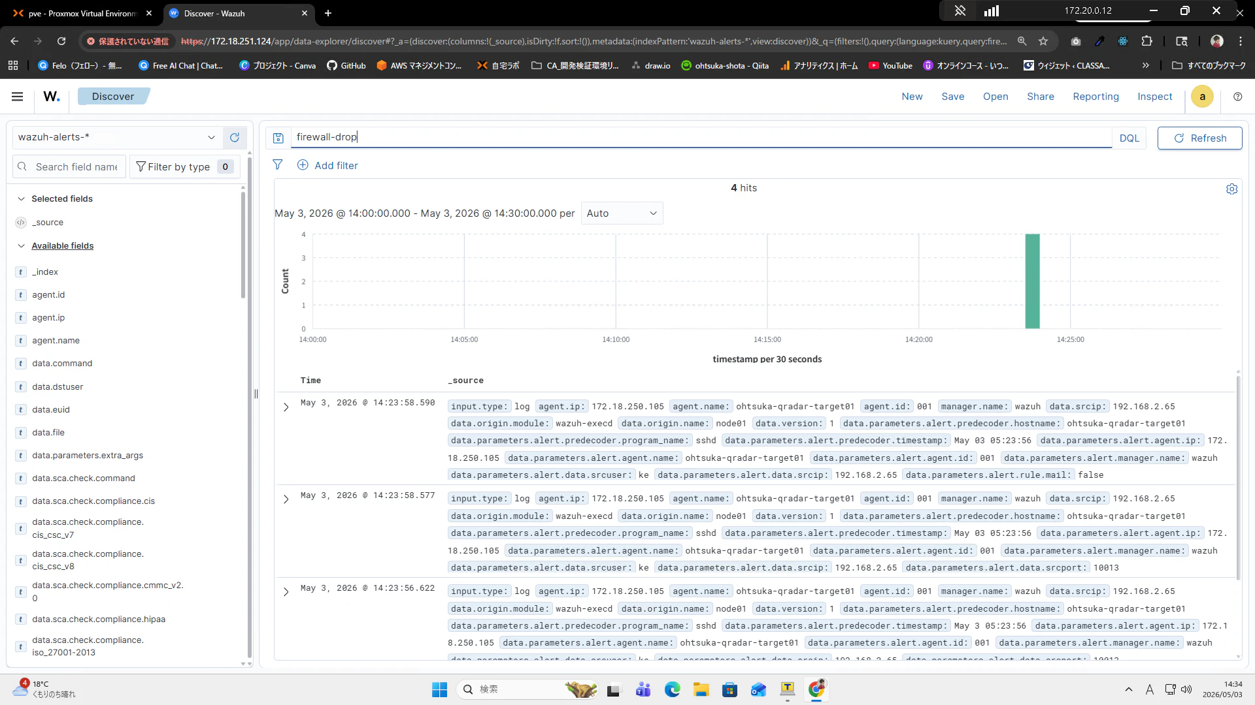
Task: Open the wazuh-alerts-* index pattern dropdown
Action: (x=117, y=138)
